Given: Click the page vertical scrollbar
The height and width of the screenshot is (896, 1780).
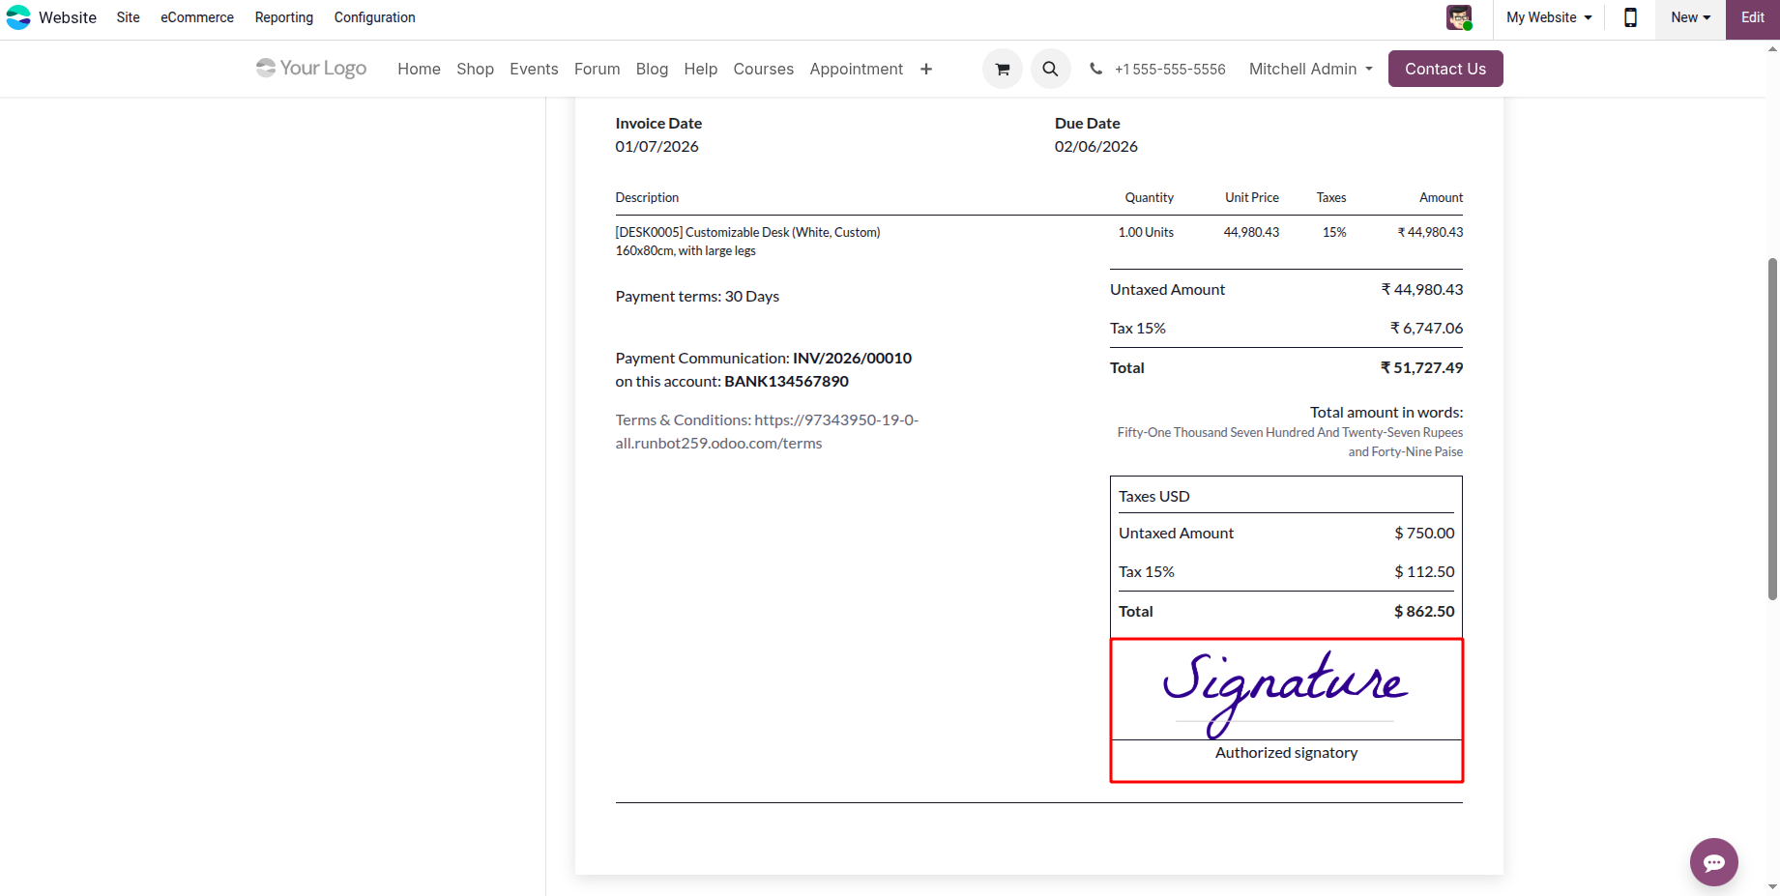Looking at the screenshot, I should [x=1772, y=429].
